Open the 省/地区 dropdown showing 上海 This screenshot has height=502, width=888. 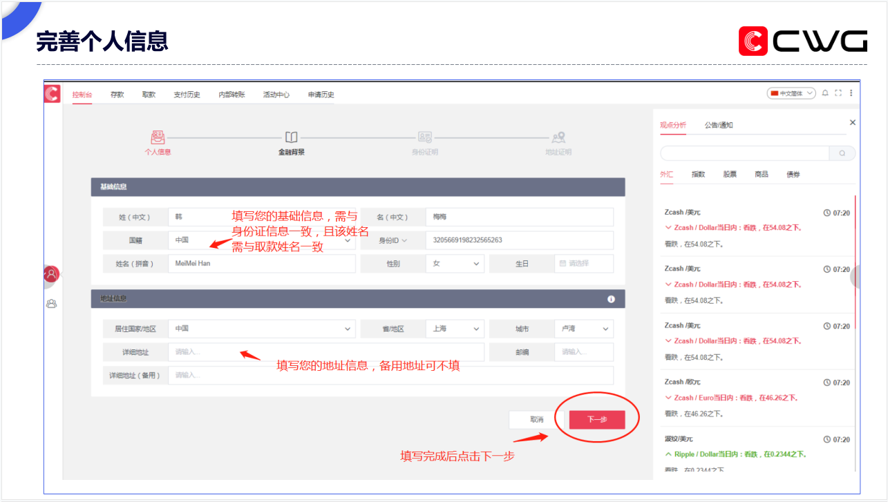click(455, 329)
